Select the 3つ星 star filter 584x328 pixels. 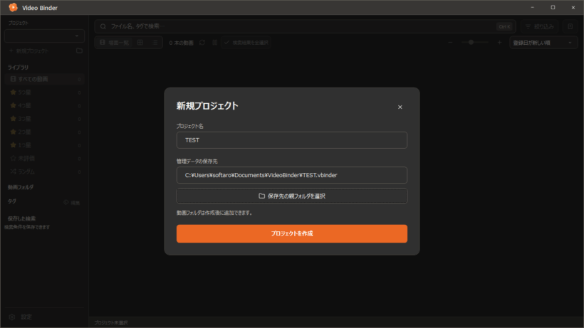[44, 119]
